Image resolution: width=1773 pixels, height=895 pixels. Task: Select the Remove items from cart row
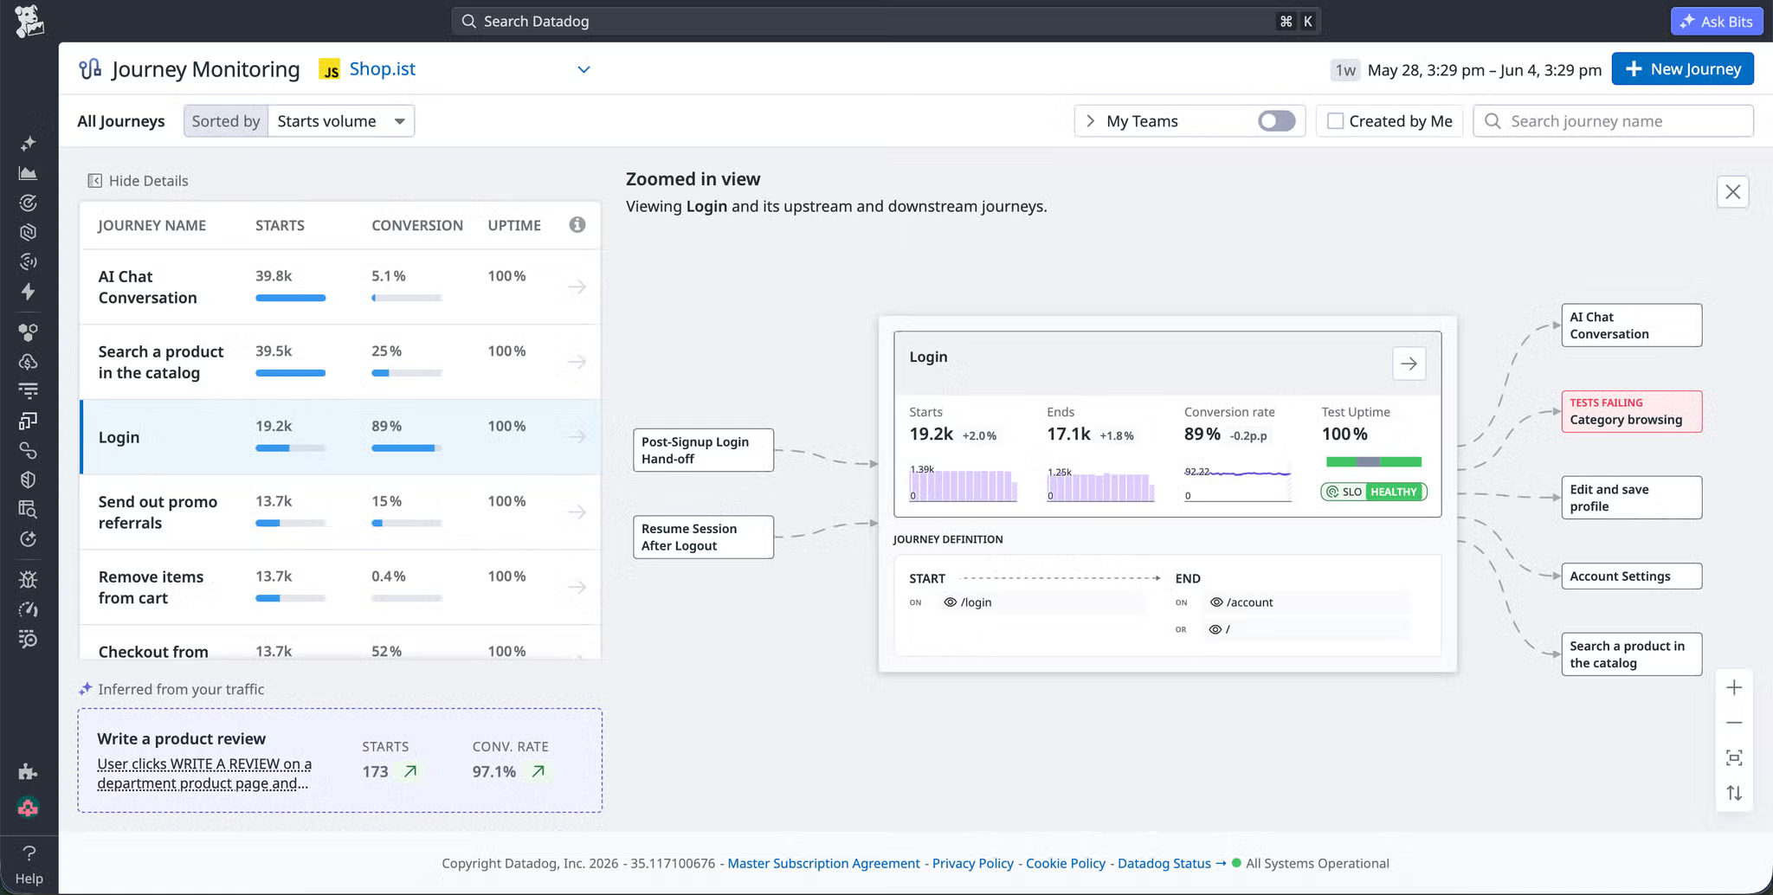pos(340,587)
